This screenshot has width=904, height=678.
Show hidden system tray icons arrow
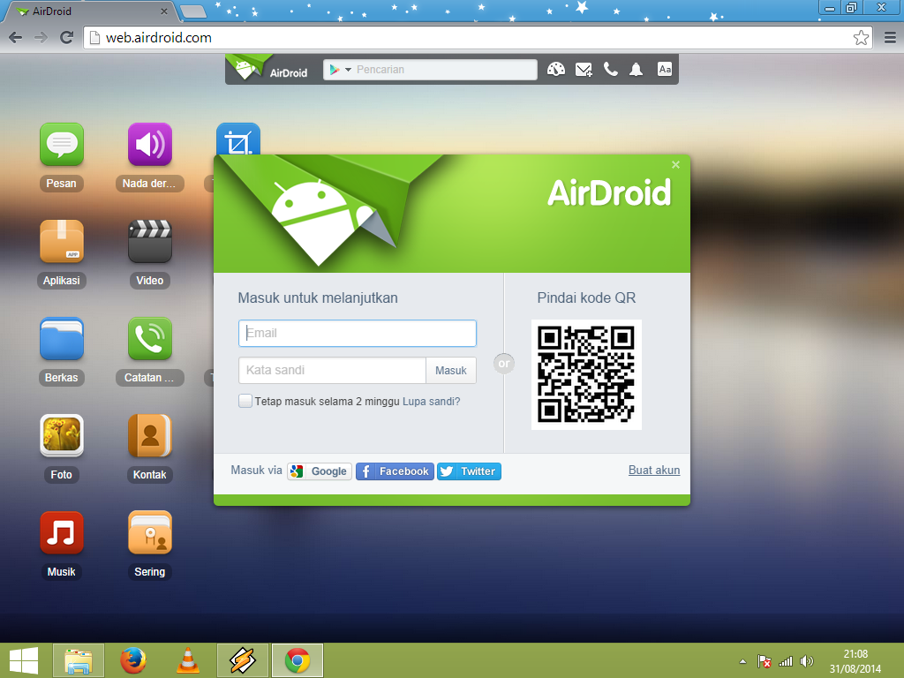point(743,661)
